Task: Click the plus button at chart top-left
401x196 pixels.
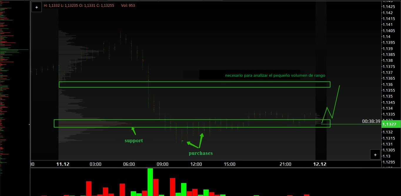Action: pyautogui.click(x=36, y=7)
